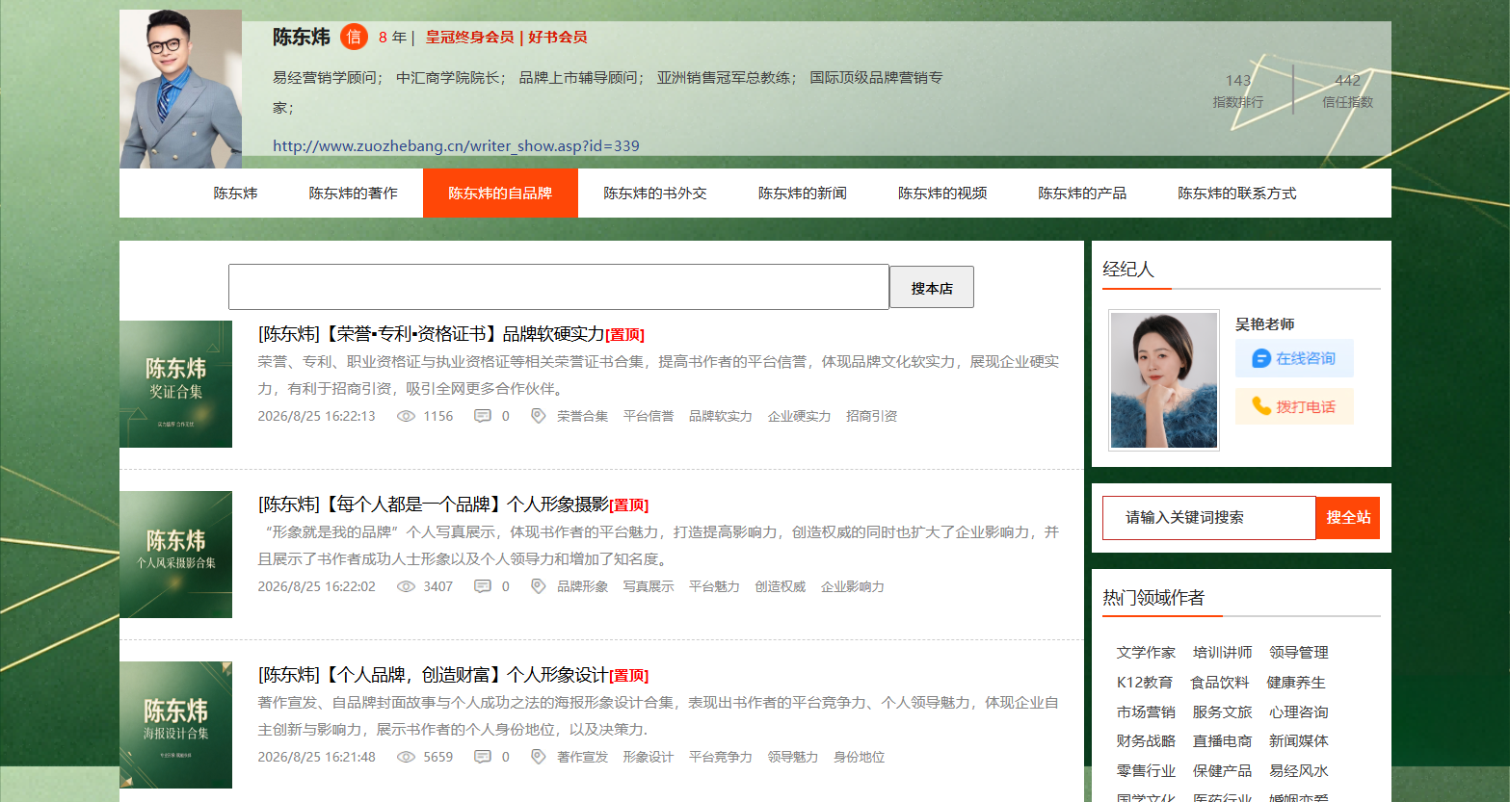Click agent 吴艳老师's photo

click(x=1164, y=380)
